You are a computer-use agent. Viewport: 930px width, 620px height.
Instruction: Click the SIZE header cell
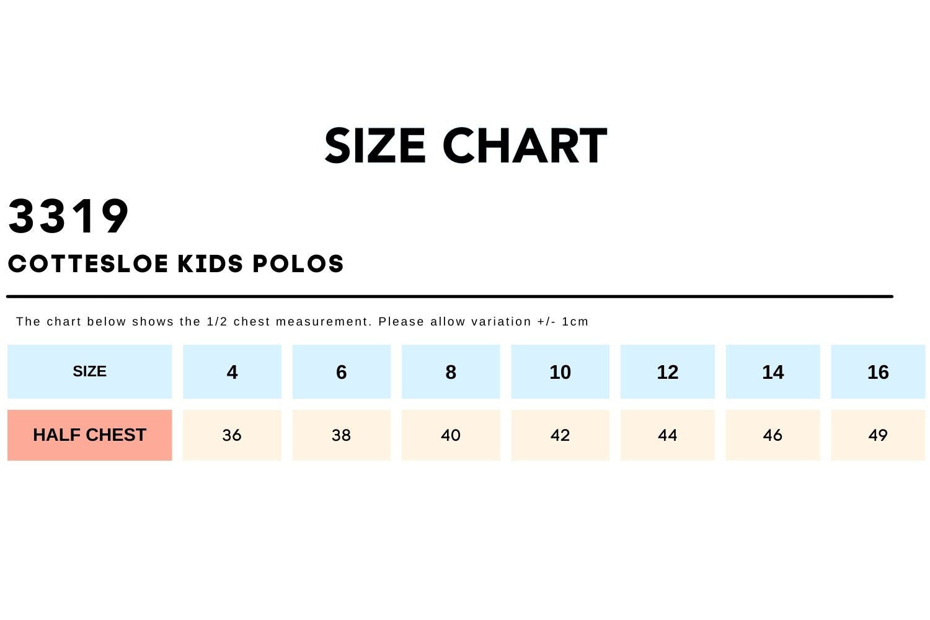point(89,371)
